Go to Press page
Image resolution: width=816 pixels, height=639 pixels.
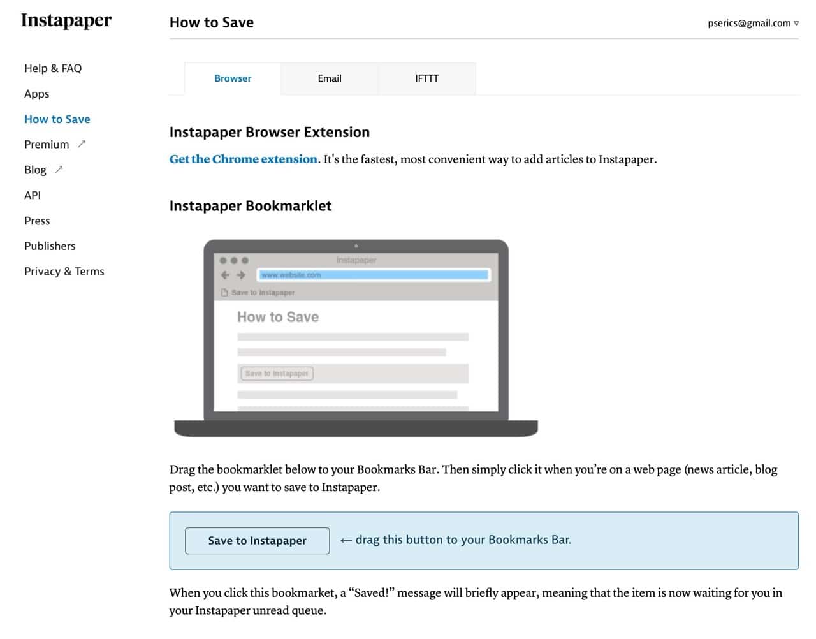[x=37, y=221]
